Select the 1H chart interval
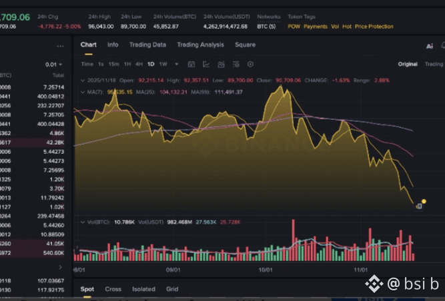This screenshot has height=301, width=445. click(x=127, y=65)
